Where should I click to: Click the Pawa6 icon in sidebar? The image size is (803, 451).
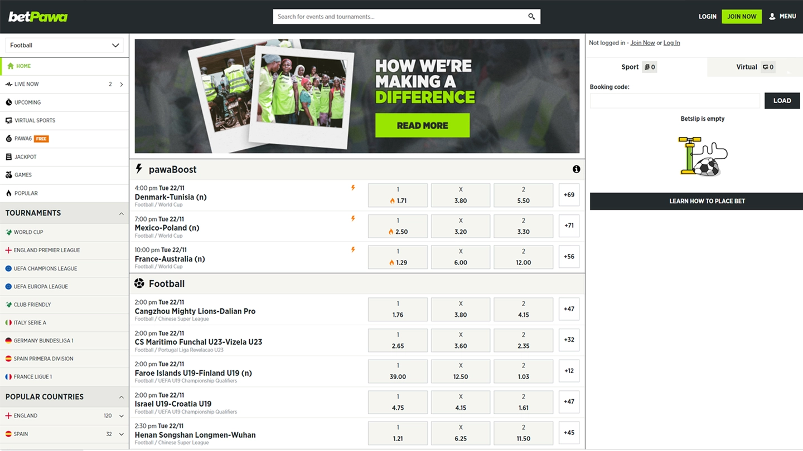coord(8,139)
